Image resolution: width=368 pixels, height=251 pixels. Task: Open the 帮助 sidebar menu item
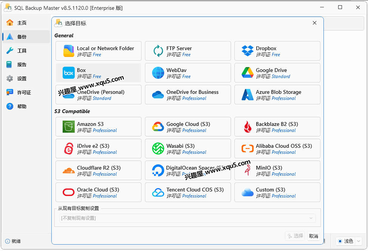coord(26,107)
